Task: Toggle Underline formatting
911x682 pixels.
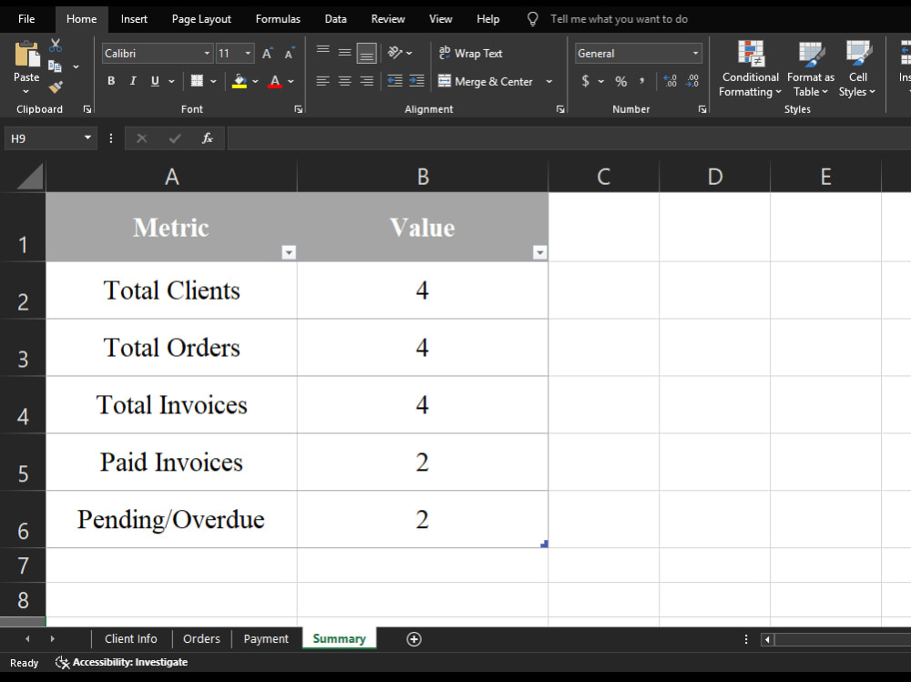Action: 155,81
